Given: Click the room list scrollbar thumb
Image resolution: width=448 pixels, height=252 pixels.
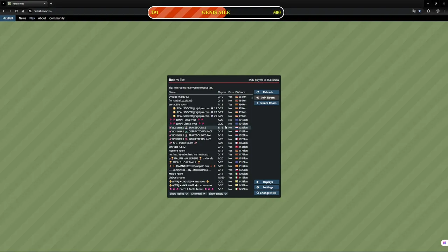Looking at the screenshot, I should coord(252,98).
